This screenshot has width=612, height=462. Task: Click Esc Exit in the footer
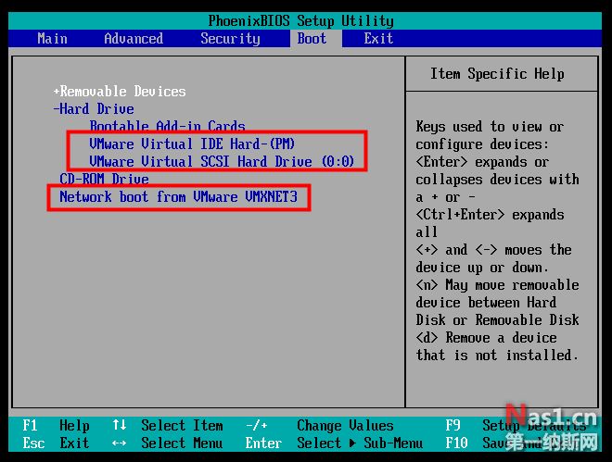click(56, 443)
